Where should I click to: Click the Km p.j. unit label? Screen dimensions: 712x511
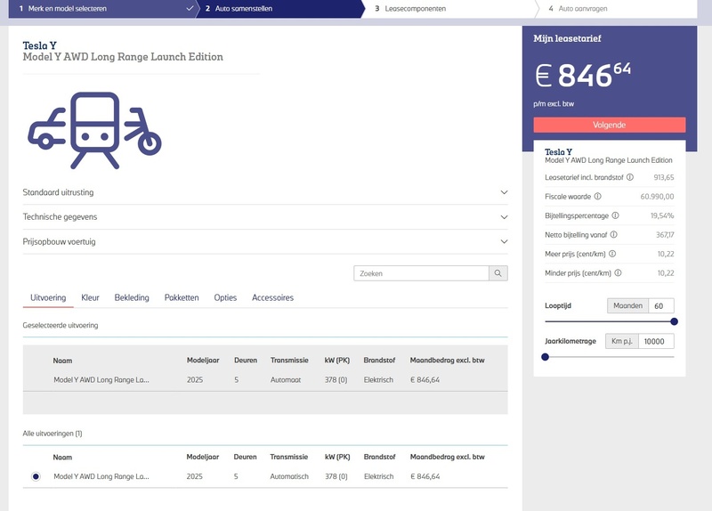coord(622,341)
